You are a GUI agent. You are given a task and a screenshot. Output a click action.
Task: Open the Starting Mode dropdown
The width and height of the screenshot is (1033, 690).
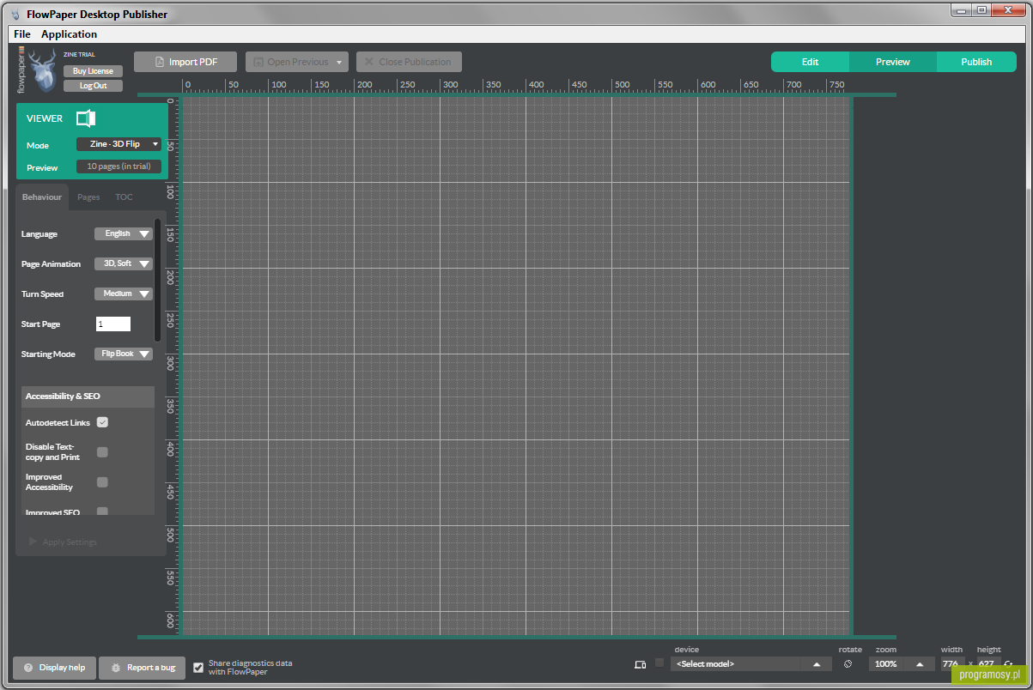(123, 354)
